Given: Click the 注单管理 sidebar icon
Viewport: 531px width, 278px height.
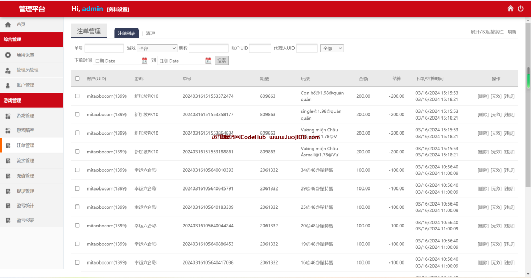Looking at the screenshot, I should (8, 145).
